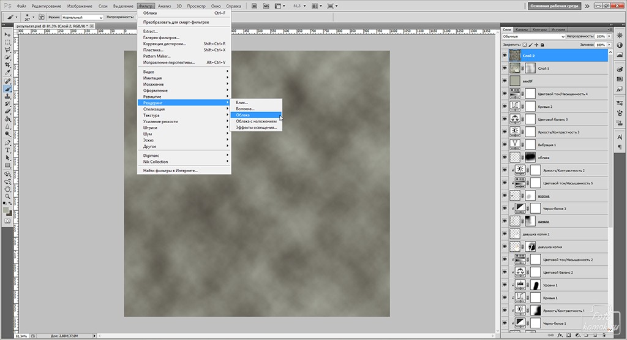Select the Move tool
The image size is (627, 340).
[x=7, y=35]
